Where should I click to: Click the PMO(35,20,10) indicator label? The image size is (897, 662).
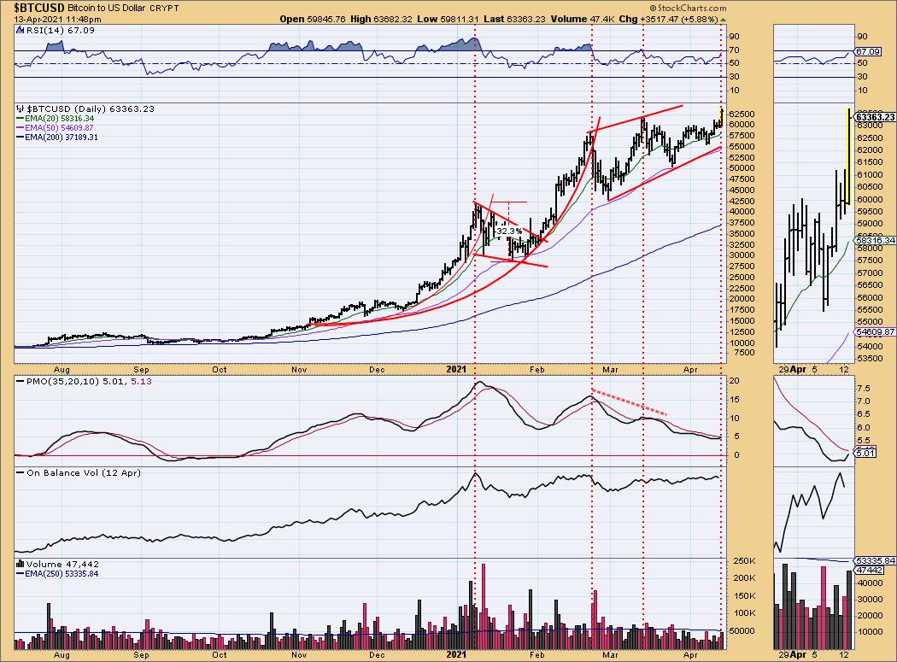[84, 381]
